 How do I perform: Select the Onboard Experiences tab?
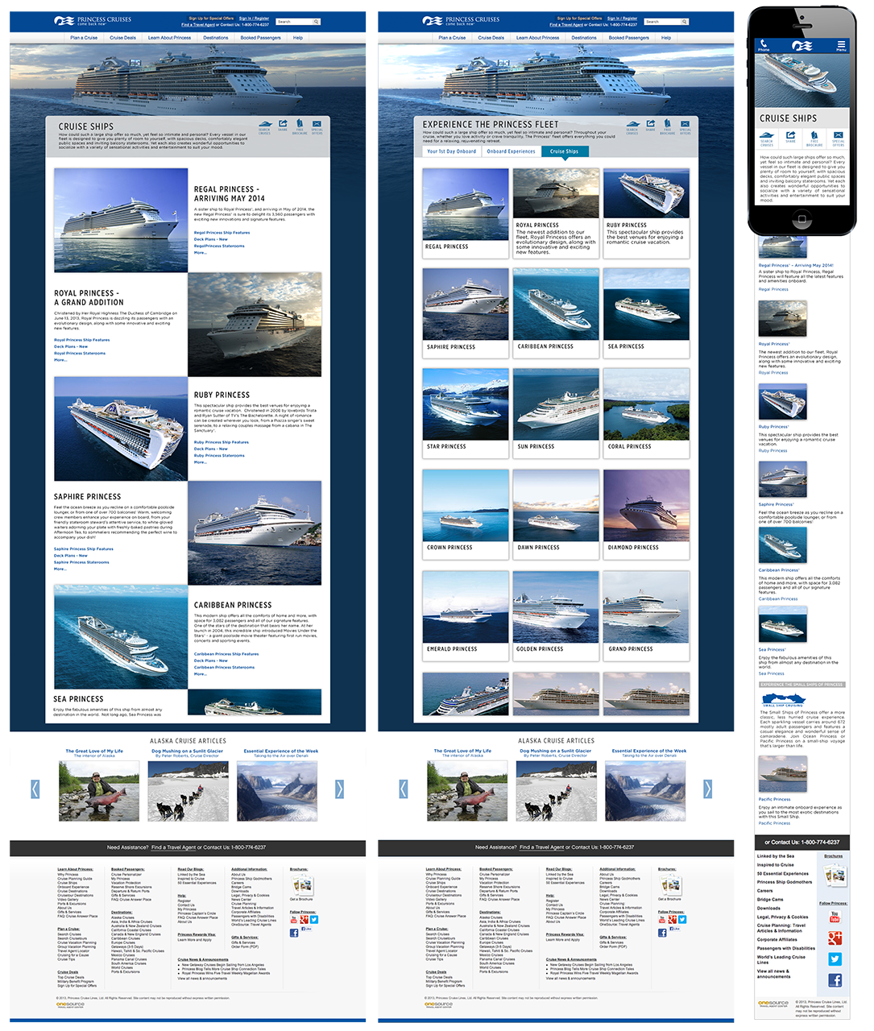511,151
